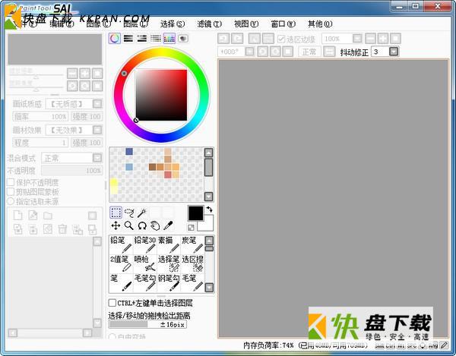Screen dimensions: 456x356
Task: Select the lasso selection tool
Action: click(x=129, y=213)
